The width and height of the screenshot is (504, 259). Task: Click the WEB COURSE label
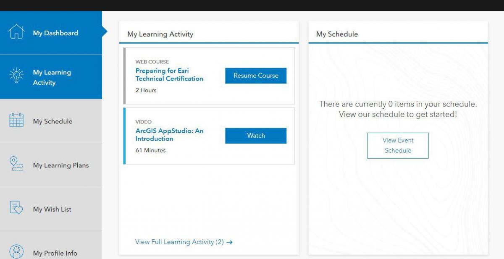pos(152,62)
